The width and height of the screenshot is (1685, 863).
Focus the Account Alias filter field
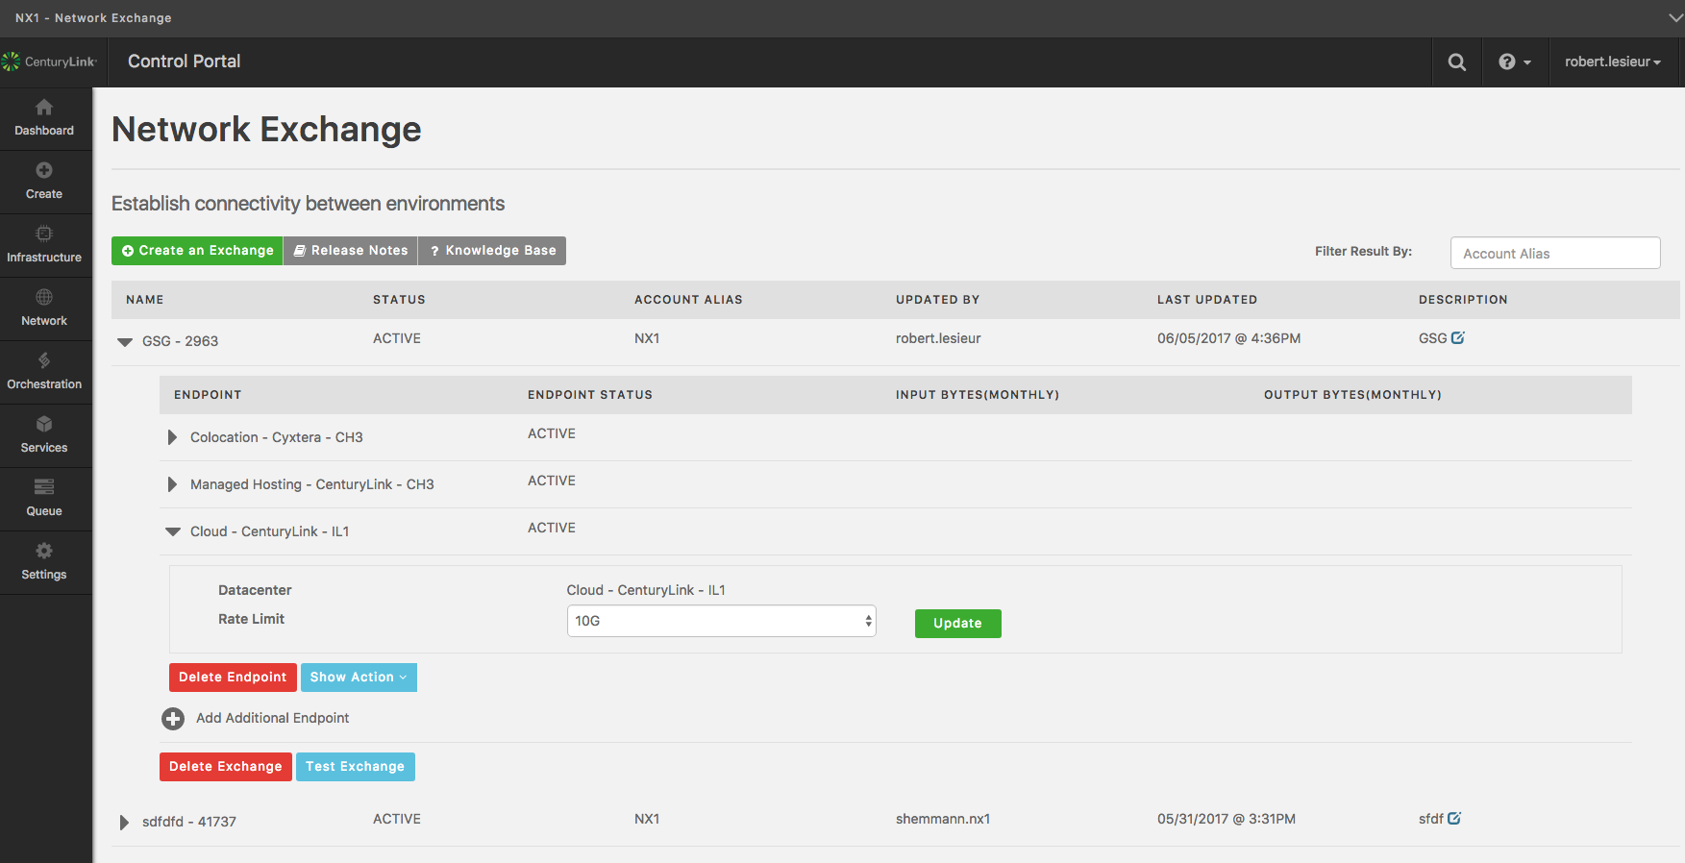1555,254
